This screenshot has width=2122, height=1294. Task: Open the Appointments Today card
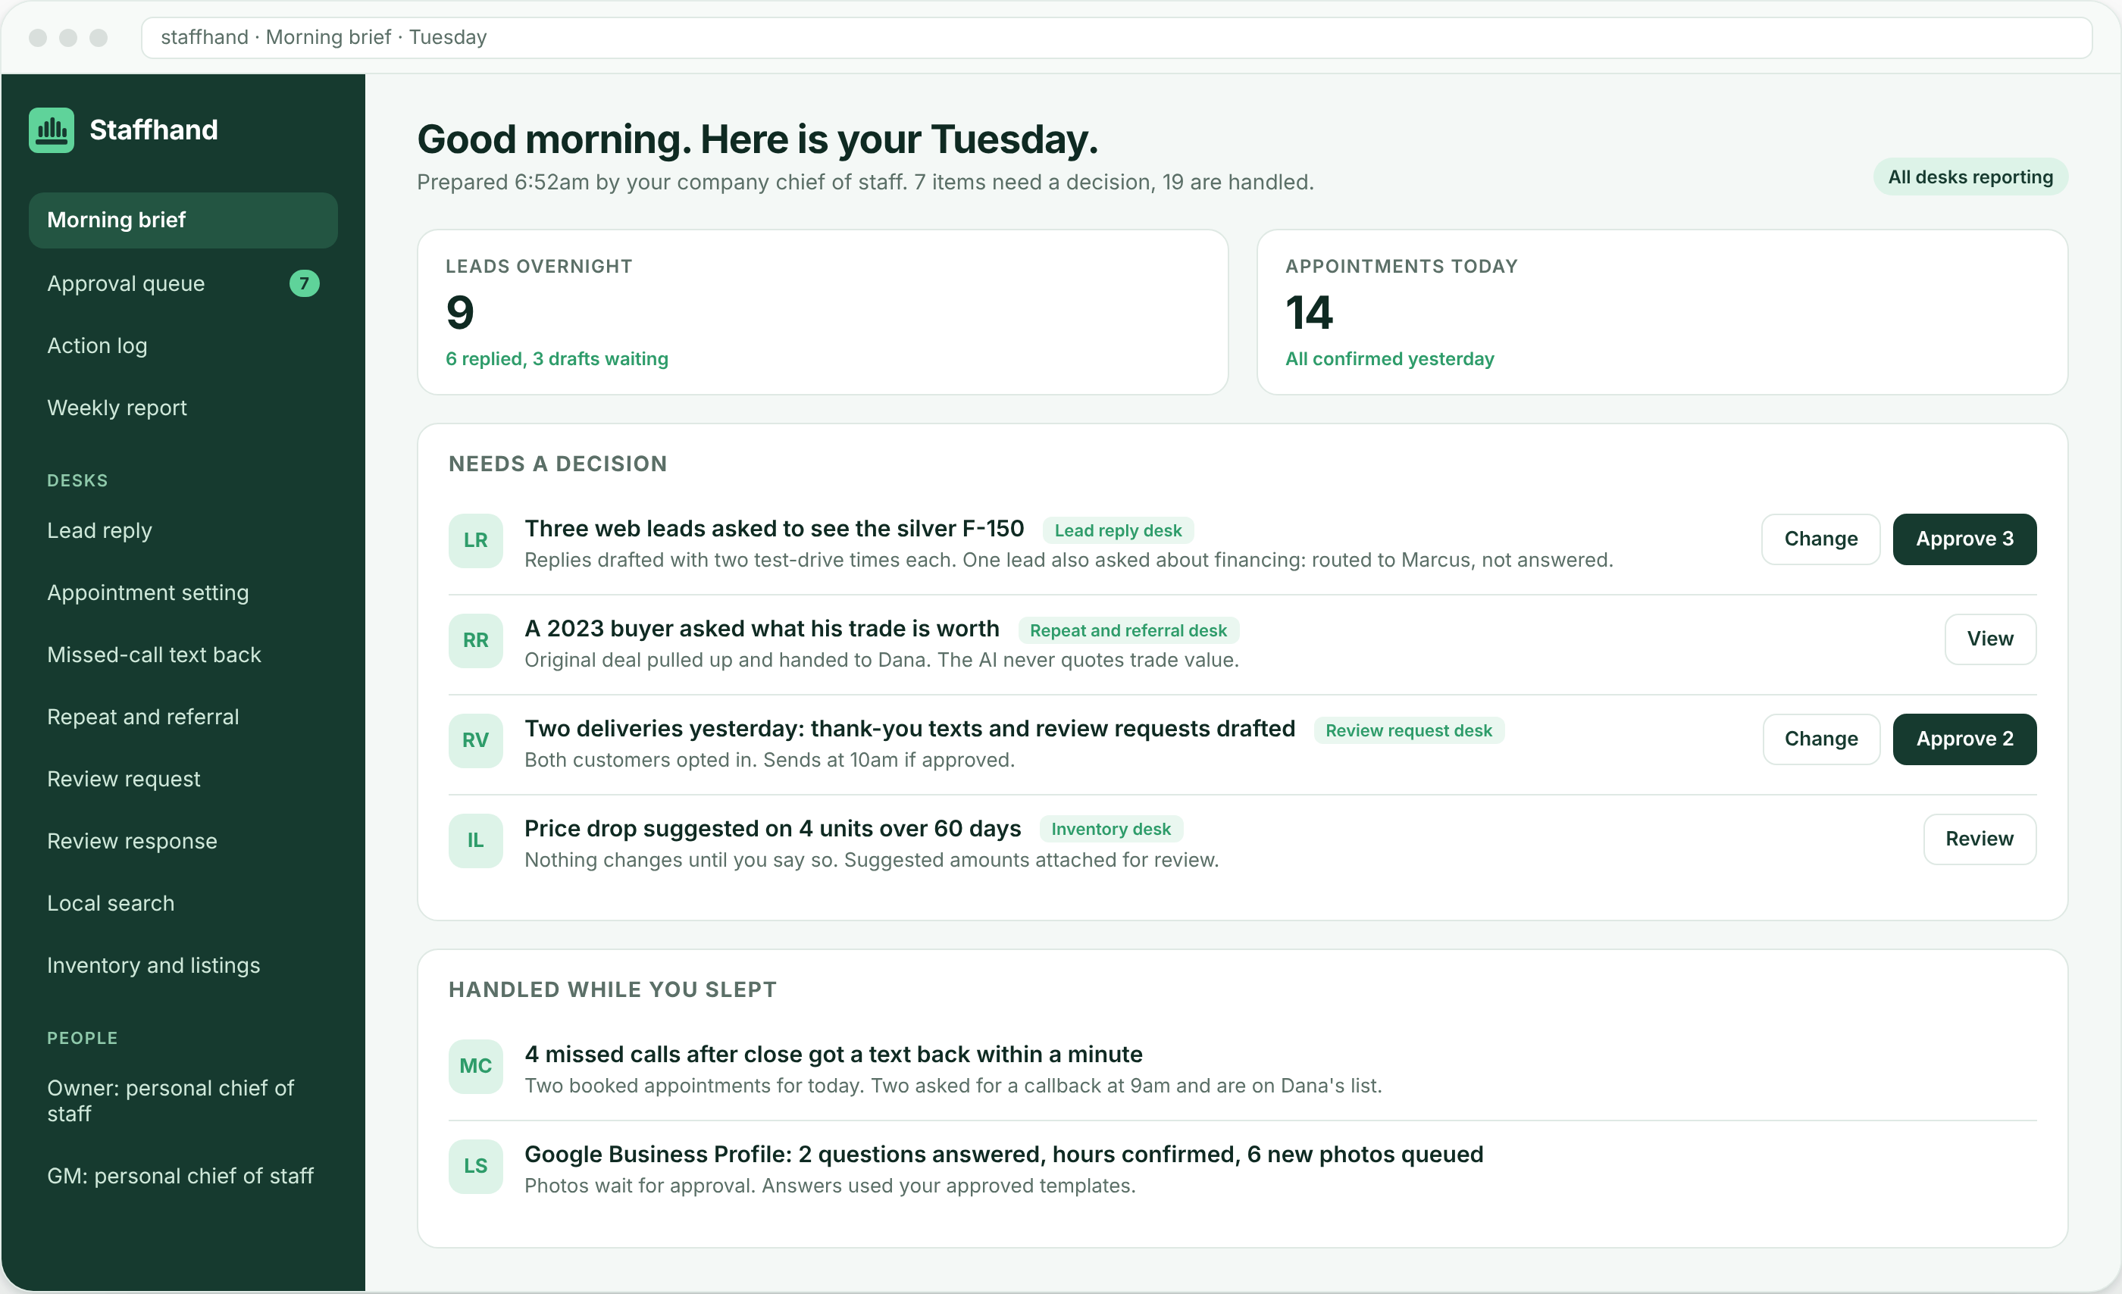tap(1662, 311)
